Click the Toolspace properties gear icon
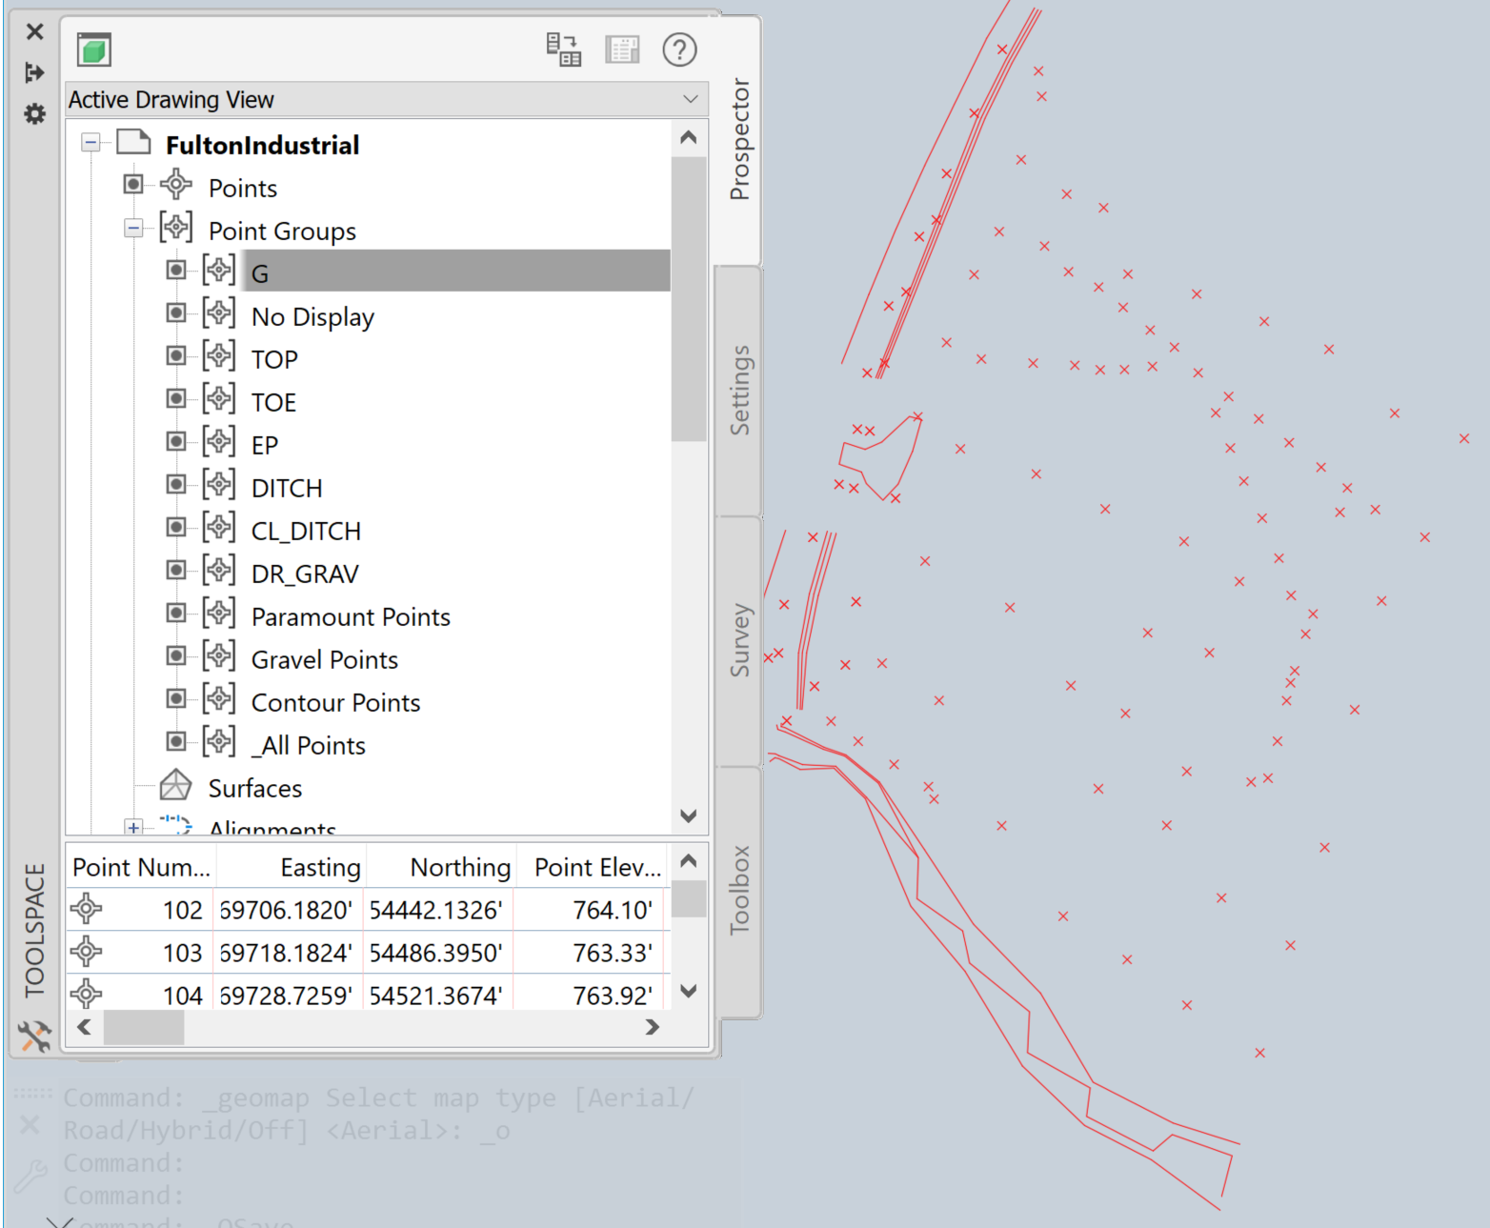This screenshot has height=1228, width=1490. (x=34, y=113)
